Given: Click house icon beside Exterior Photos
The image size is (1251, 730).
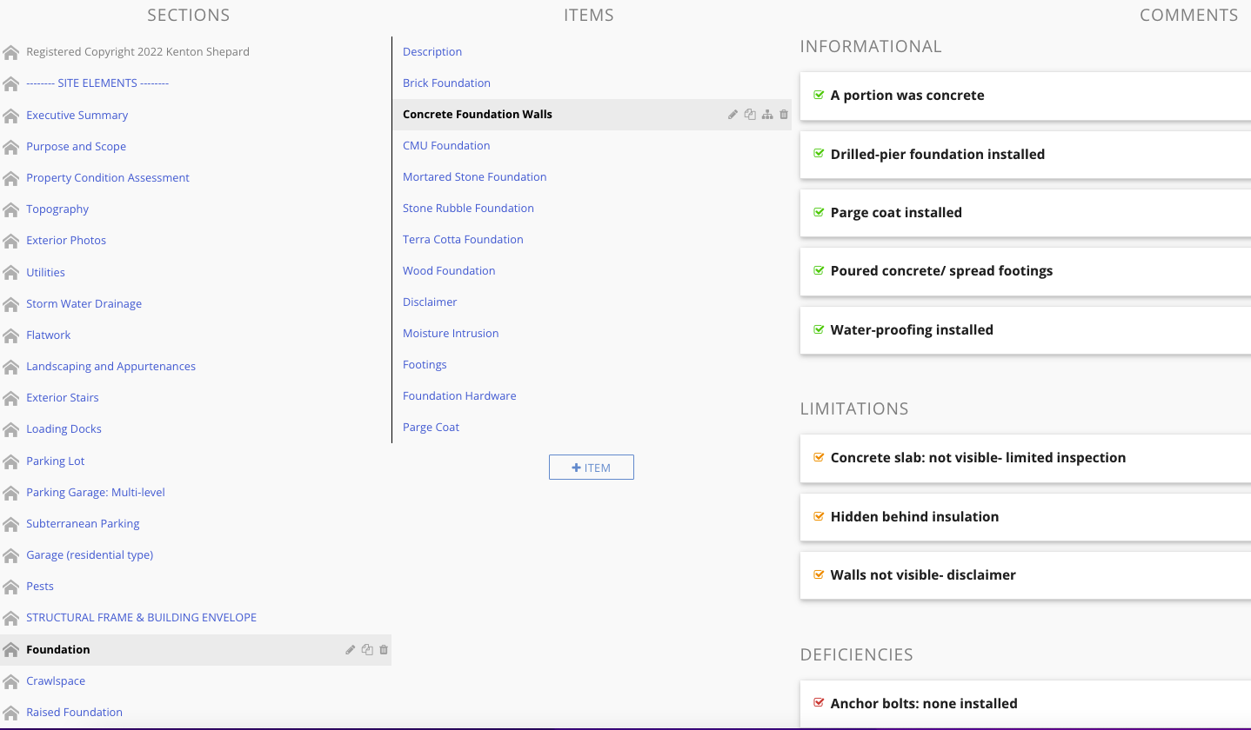Looking at the screenshot, I should (x=10, y=241).
